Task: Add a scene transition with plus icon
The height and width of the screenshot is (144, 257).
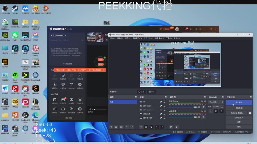Action: [211, 111]
